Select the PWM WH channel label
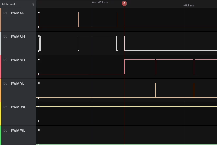This screenshot has width=217, height=145. point(19,107)
